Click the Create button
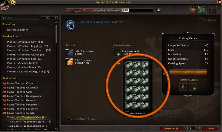 [x=210, y=128]
